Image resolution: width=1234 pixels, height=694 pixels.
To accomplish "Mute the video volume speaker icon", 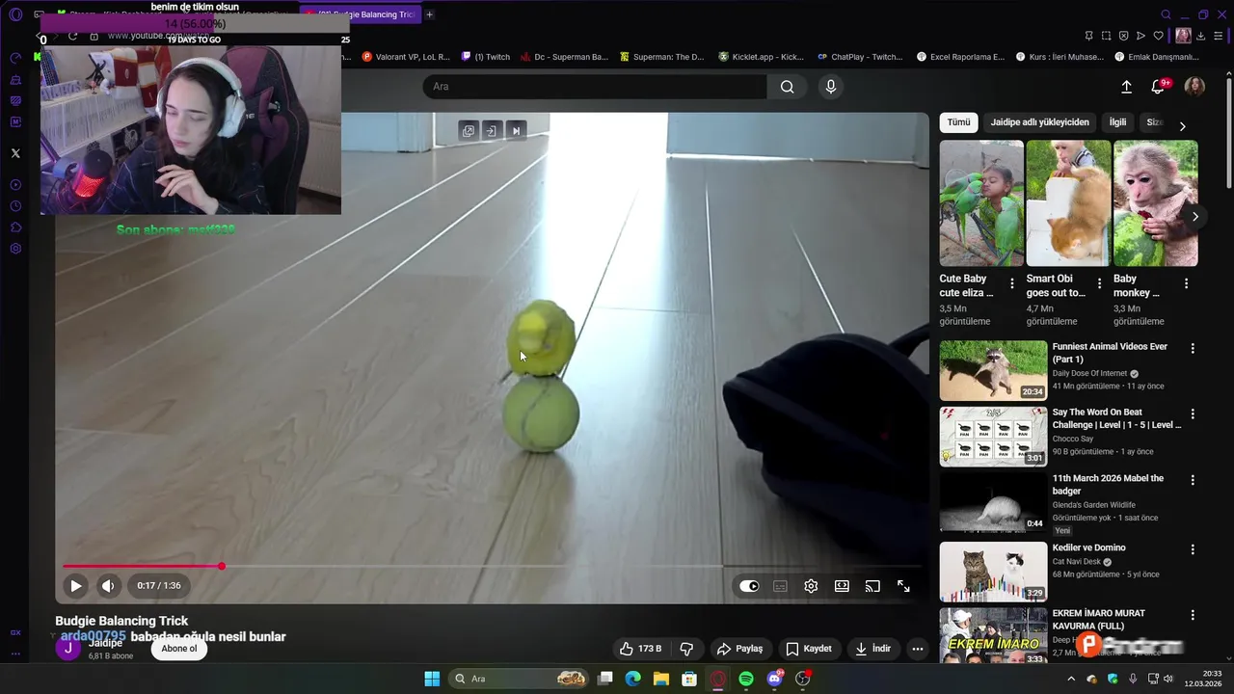I will coord(108,585).
